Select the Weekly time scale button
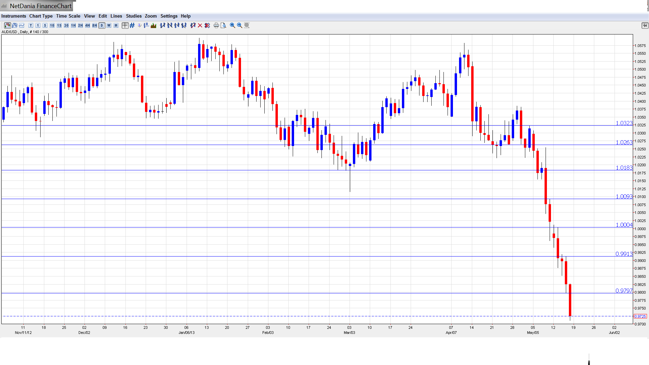 pos(109,25)
